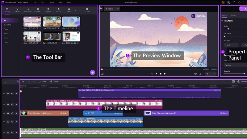Collapse the Transform section

pos(222,21)
